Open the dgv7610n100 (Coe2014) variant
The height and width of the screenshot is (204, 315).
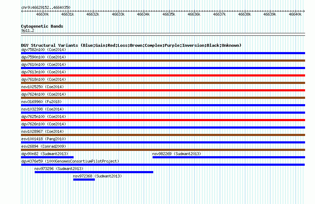tap(44, 64)
